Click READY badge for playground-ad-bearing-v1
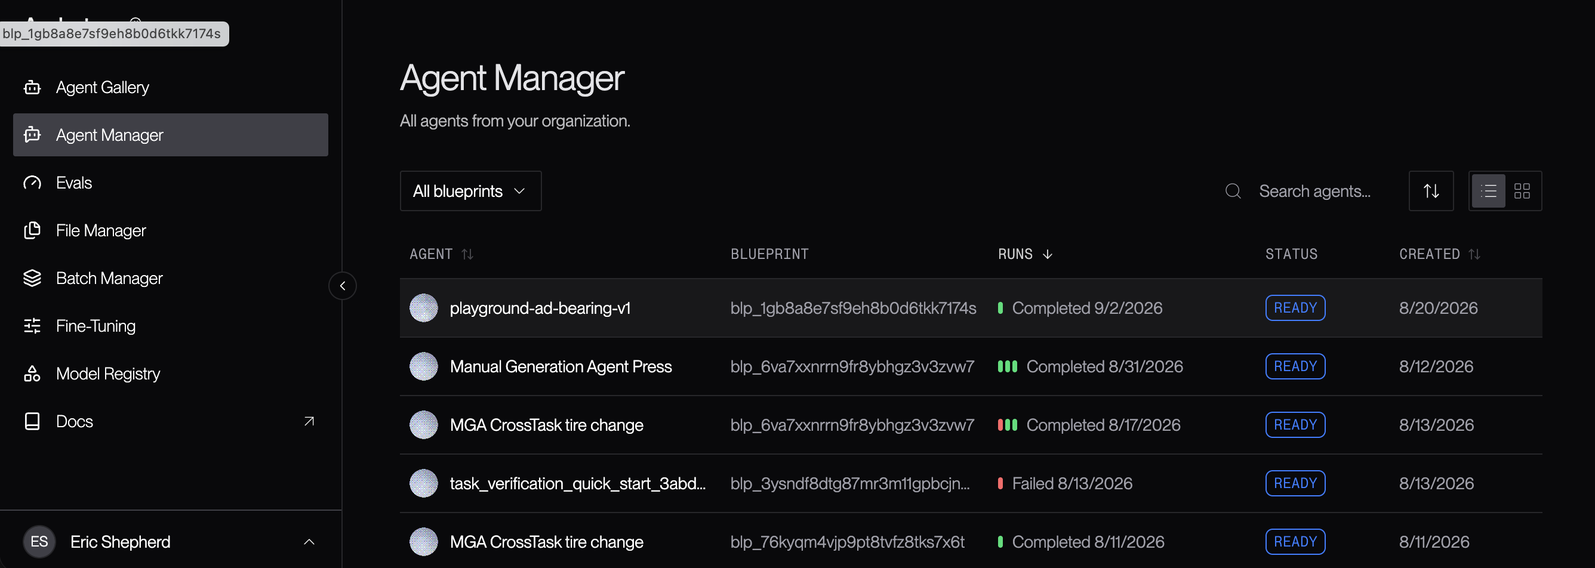 [1295, 307]
